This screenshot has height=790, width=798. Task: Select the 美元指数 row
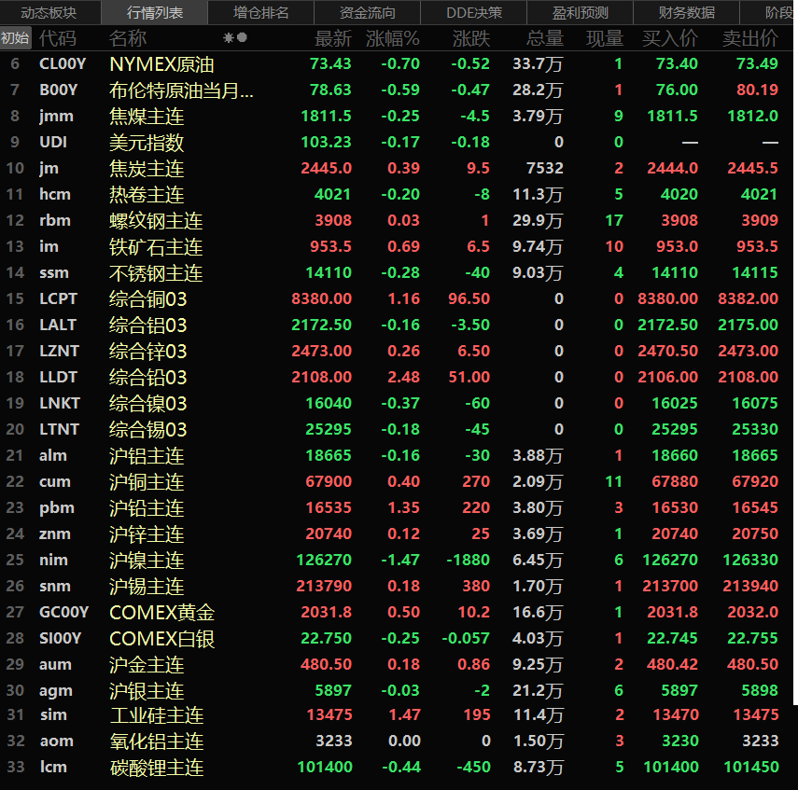point(147,143)
